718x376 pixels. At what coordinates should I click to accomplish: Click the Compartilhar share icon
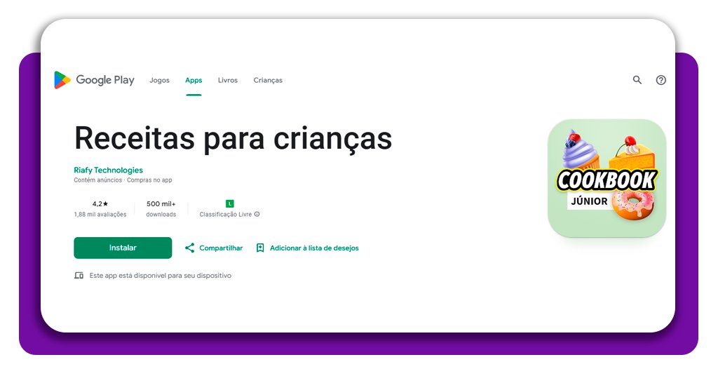(189, 248)
